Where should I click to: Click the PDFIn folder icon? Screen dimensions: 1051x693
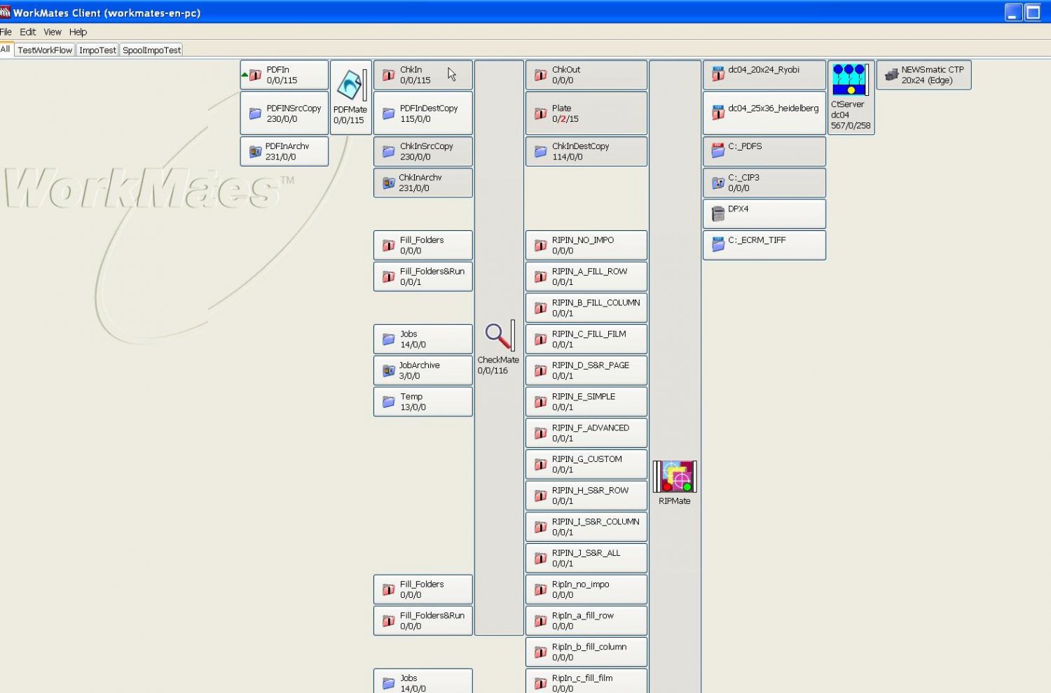[255, 75]
